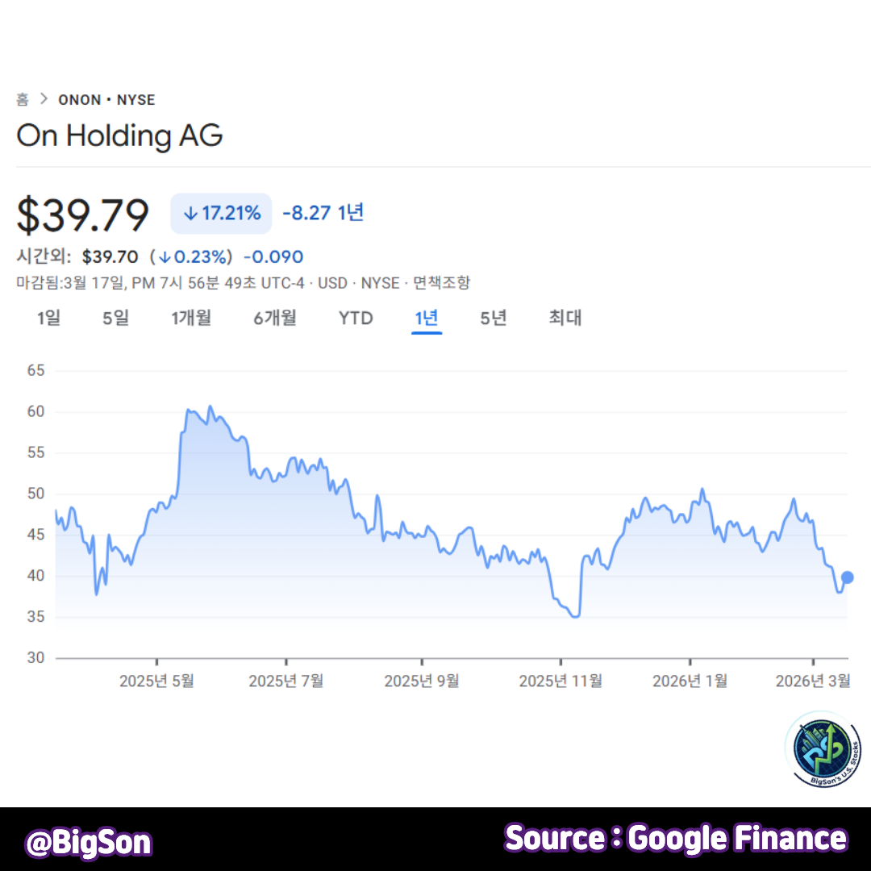Open the 면책조항 disclaimer link

click(x=444, y=283)
